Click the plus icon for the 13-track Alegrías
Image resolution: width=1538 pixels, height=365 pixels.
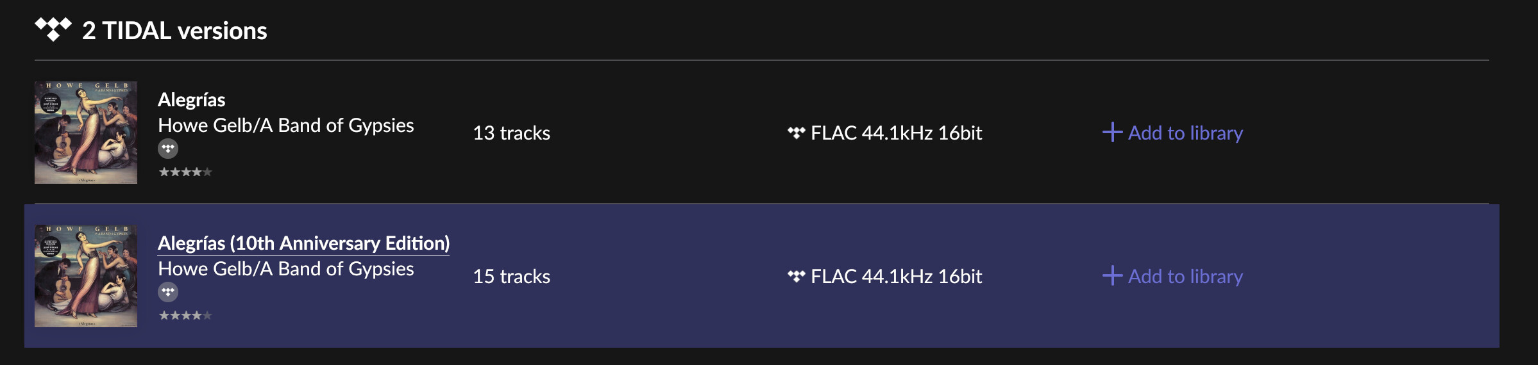point(1112,133)
